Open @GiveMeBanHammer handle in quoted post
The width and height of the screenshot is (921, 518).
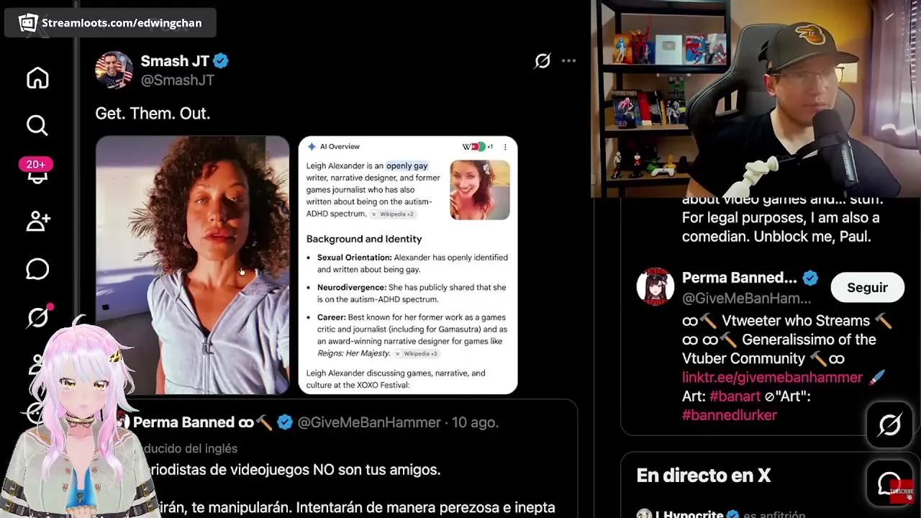coord(369,422)
